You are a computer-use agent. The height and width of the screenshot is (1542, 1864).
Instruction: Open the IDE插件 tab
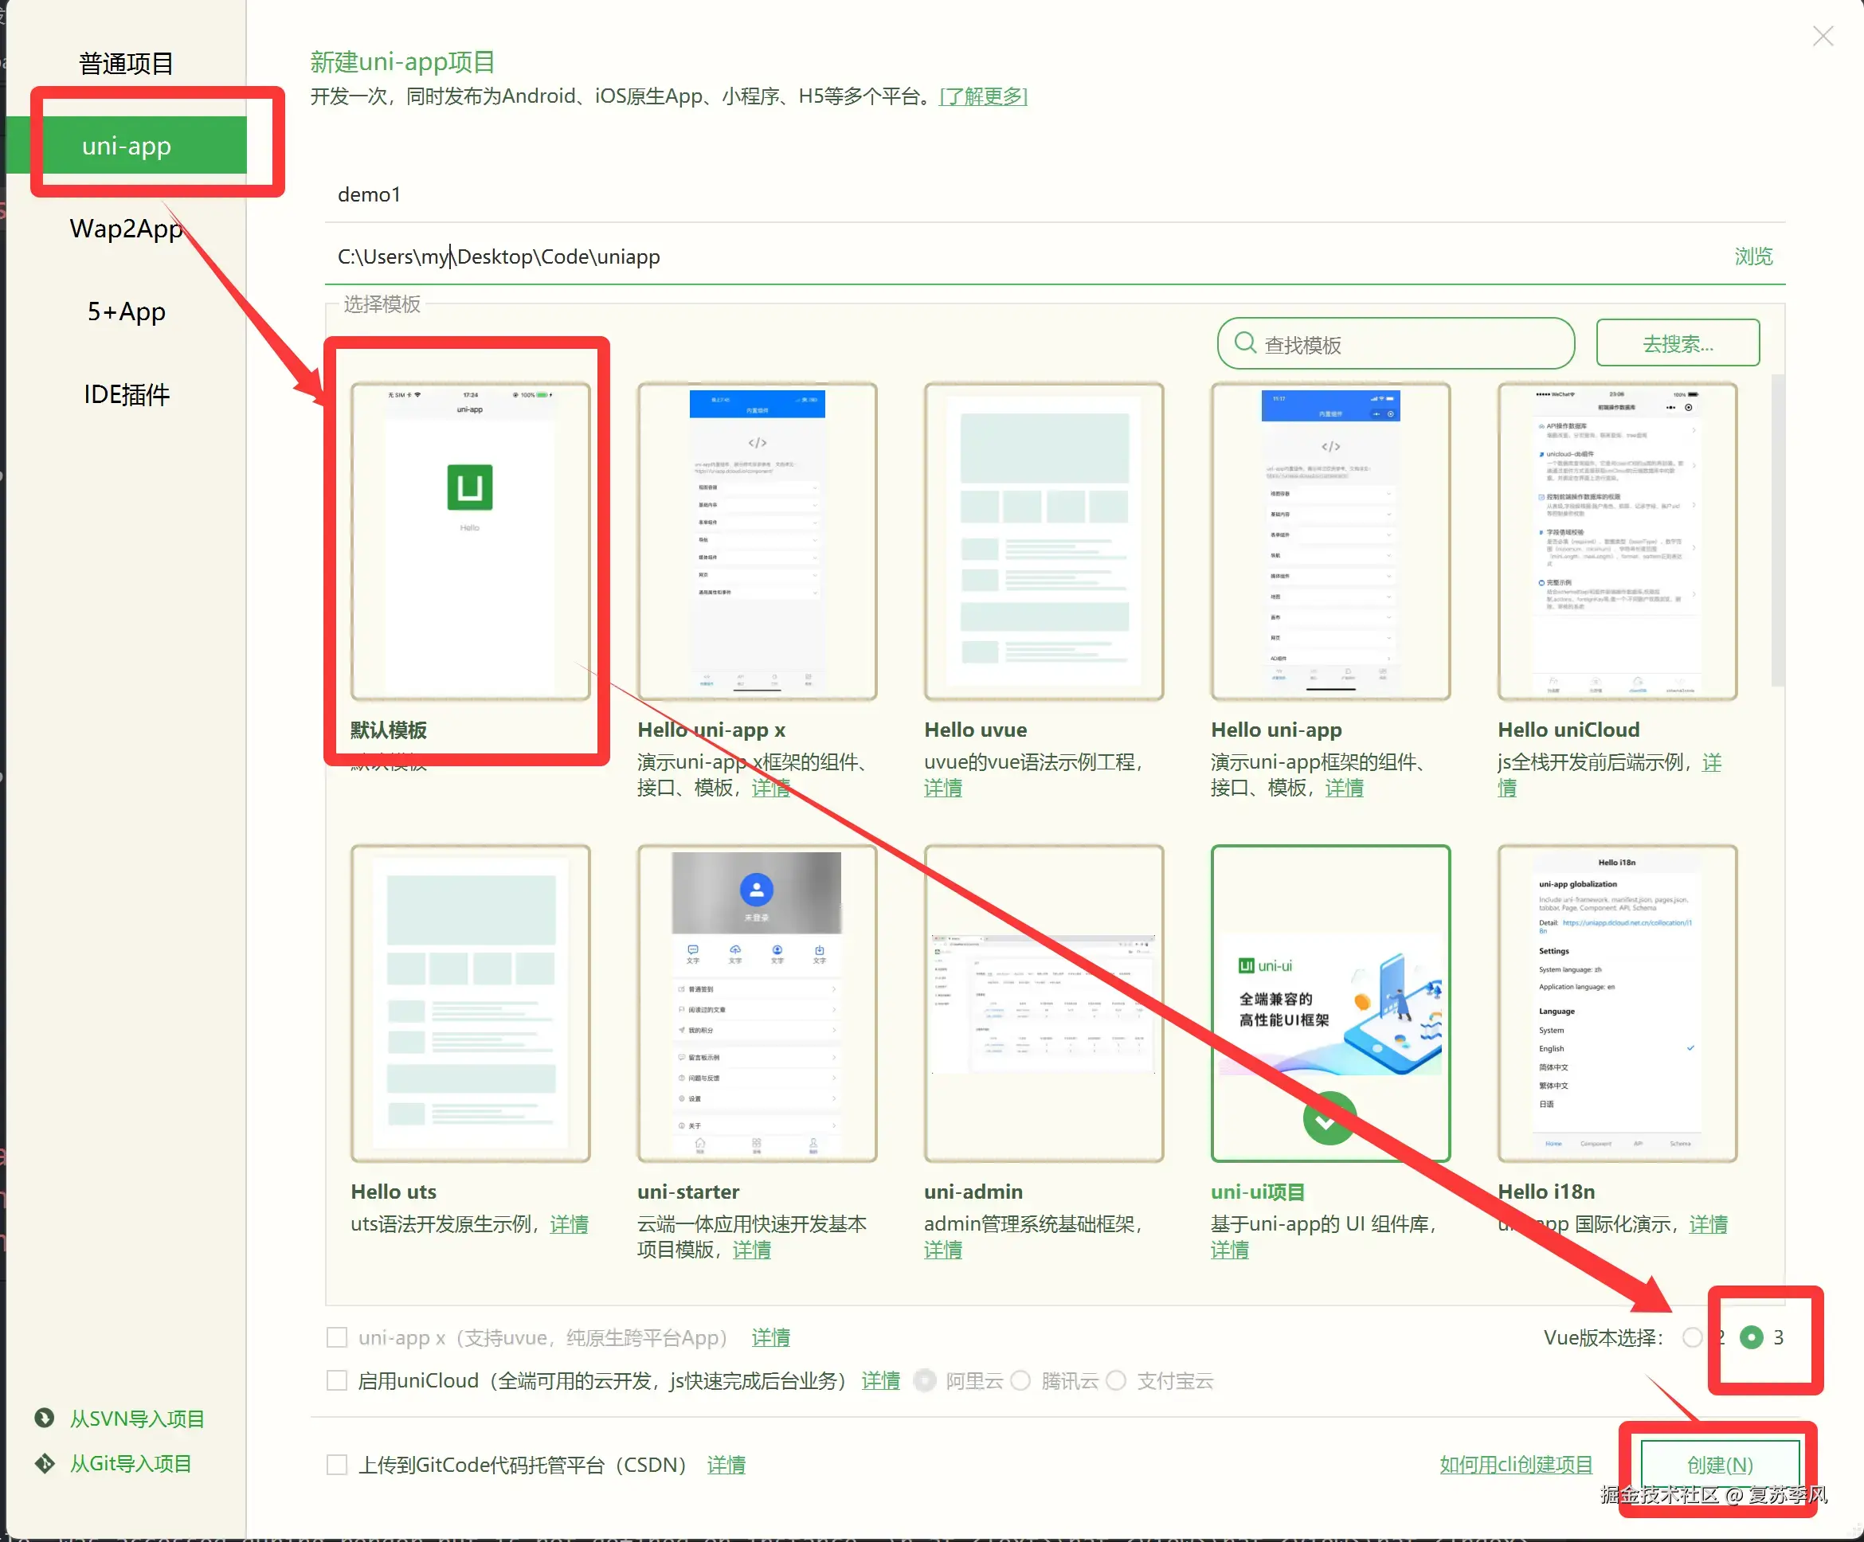pos(126,394)
